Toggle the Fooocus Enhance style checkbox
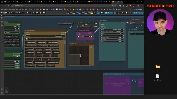This screenshot has width=177, height=99. tap(30, 42)
